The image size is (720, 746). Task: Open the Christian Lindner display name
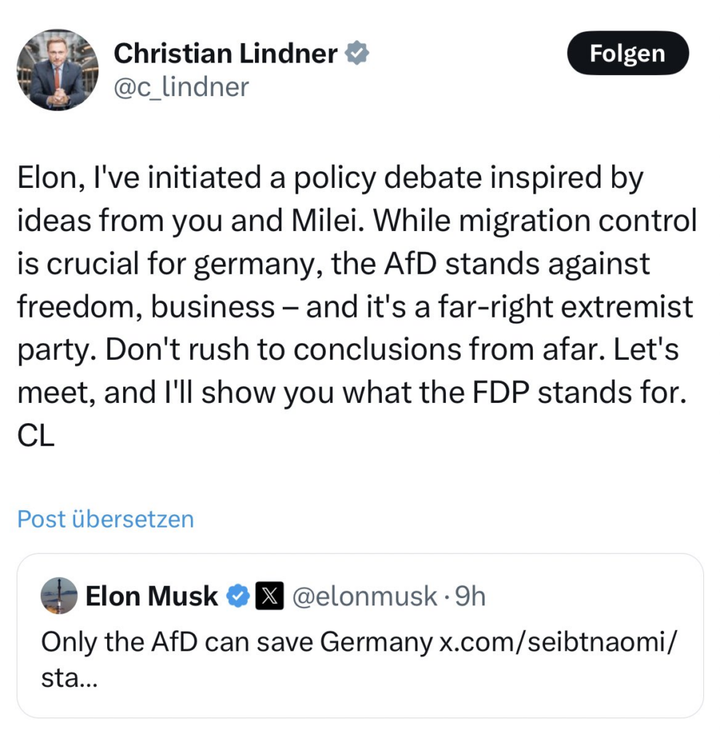[x=226, y=52]
